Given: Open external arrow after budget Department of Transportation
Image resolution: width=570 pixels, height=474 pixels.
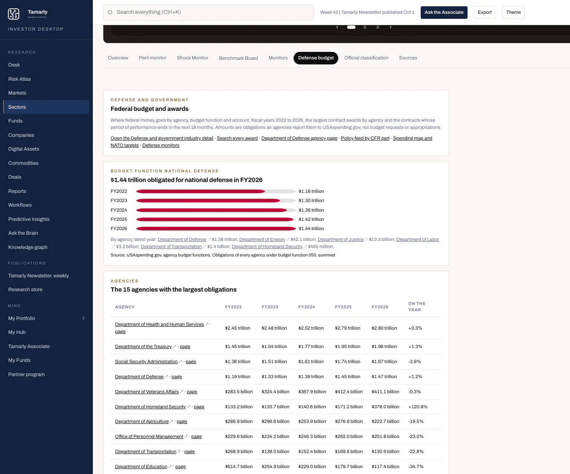Looking at the screenshot, I should click(204, 247).
